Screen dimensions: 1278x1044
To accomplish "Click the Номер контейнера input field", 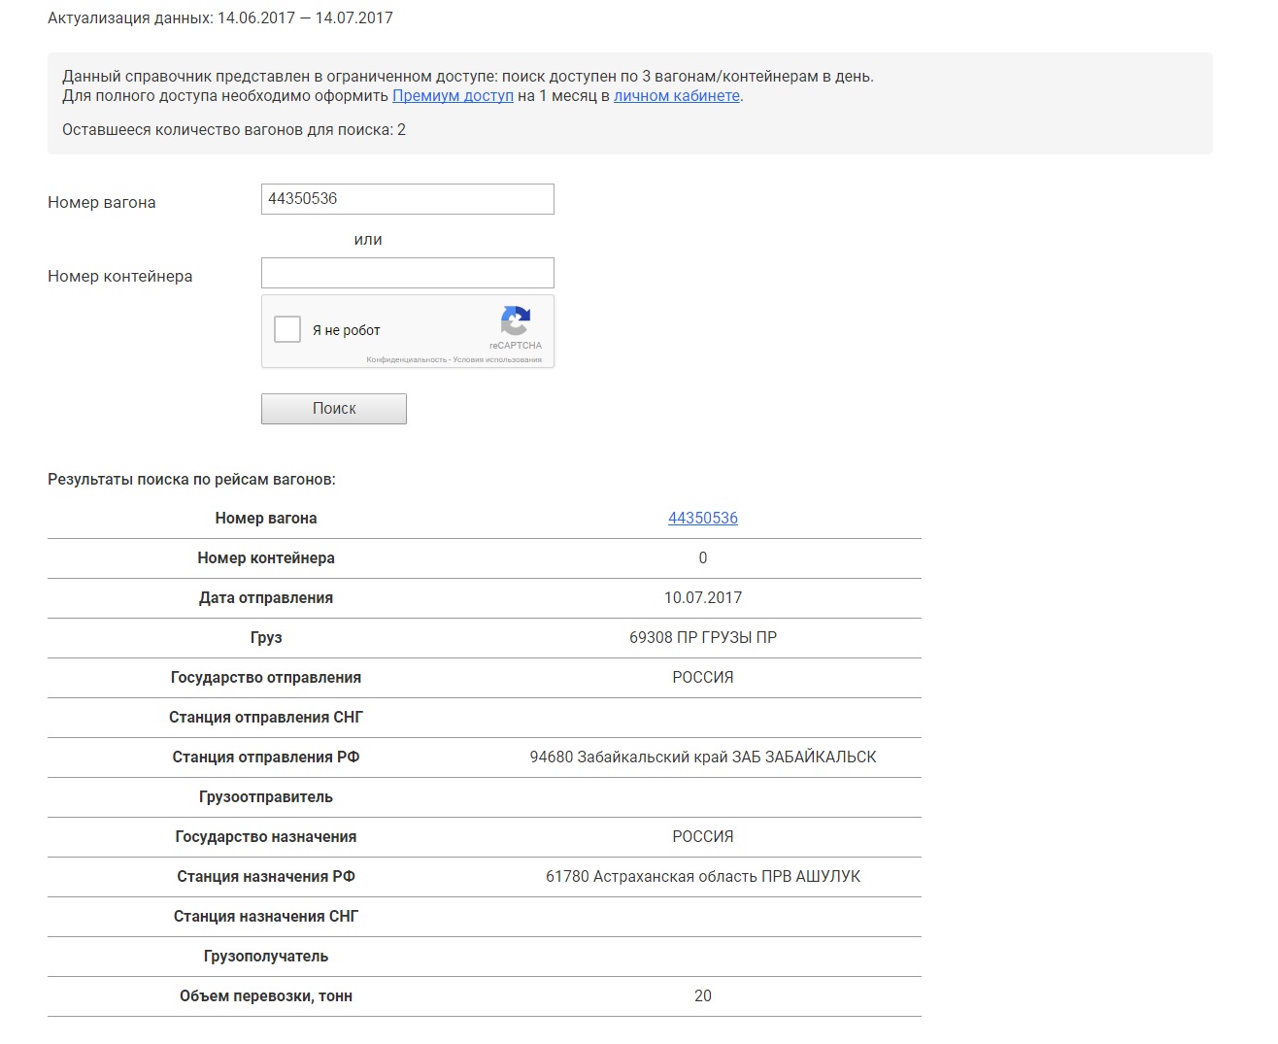I will click(x=408, y=273).
